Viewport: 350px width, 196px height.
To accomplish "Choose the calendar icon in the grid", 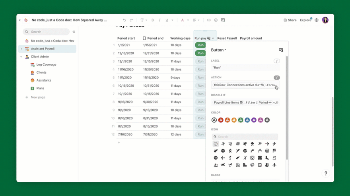I will coord(260,165).
